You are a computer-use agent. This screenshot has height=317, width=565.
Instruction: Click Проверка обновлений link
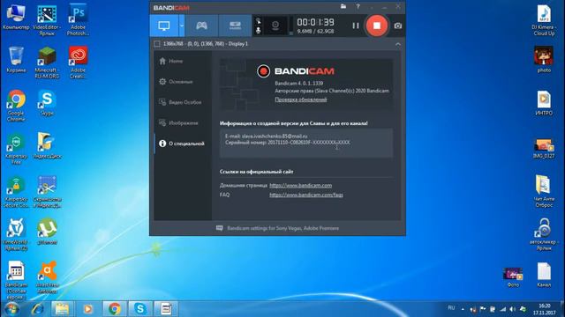tap(301, 100)
